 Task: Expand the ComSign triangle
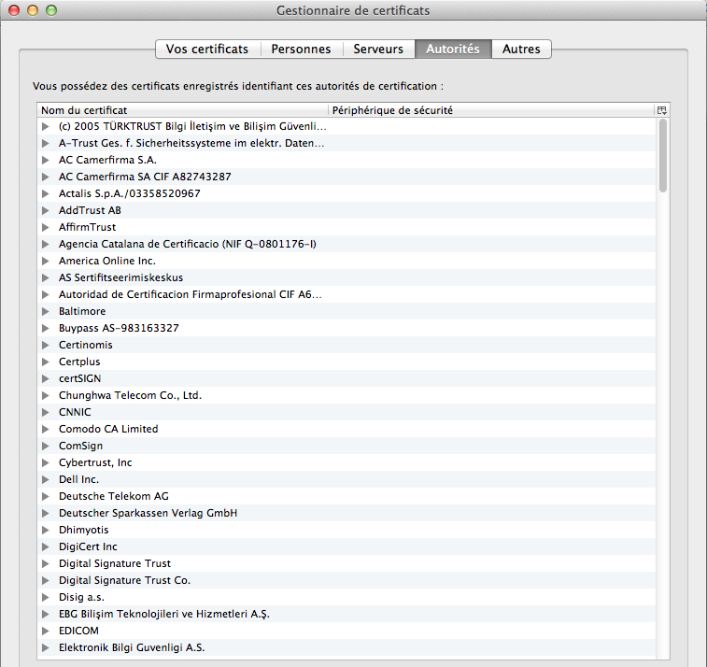coord(45,446)
